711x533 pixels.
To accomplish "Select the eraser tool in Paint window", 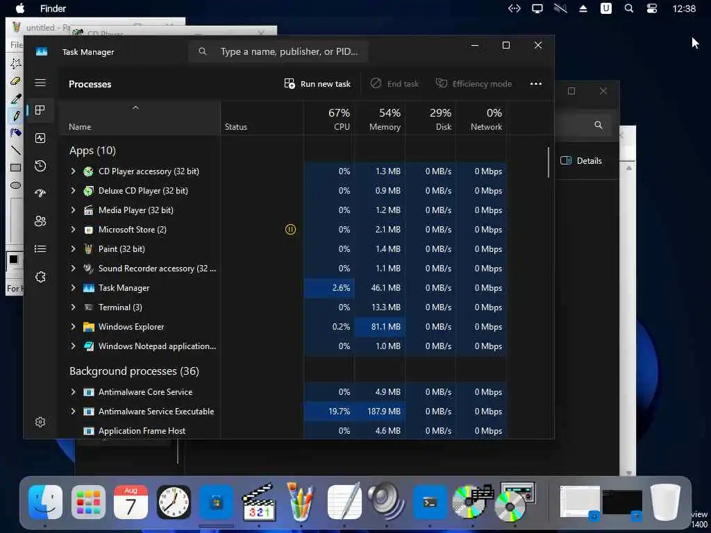I will (15, 81).
